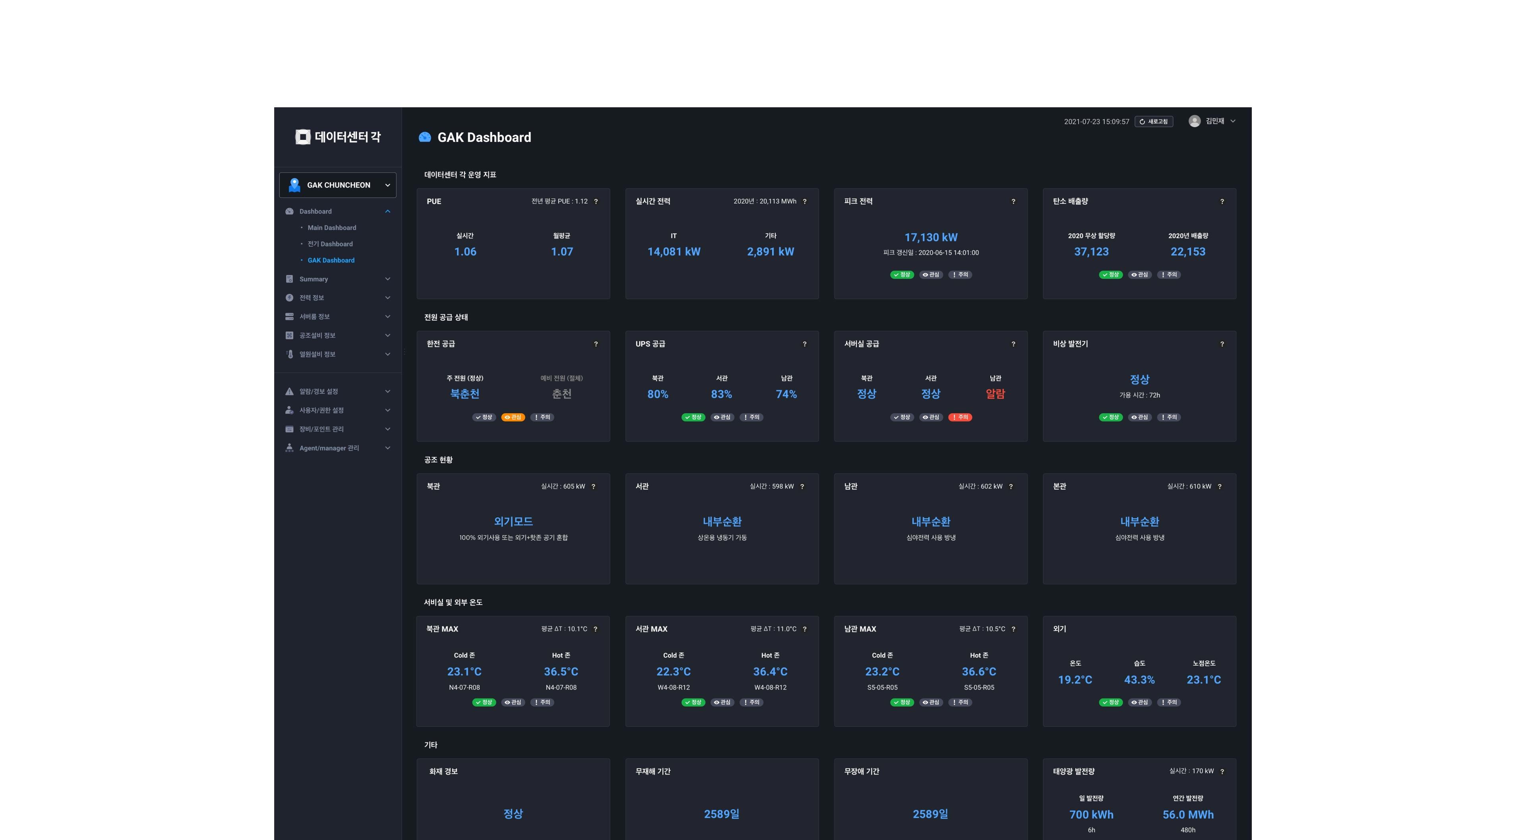Toggle red 주의 badge on 서버실 공급 card
Viewport: 1526px width, 840px height.
pyautogui.click(x=960, y=417)
